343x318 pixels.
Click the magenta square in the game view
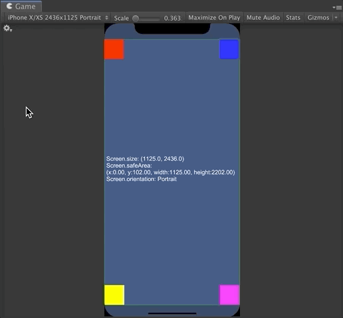coord(229,295)
